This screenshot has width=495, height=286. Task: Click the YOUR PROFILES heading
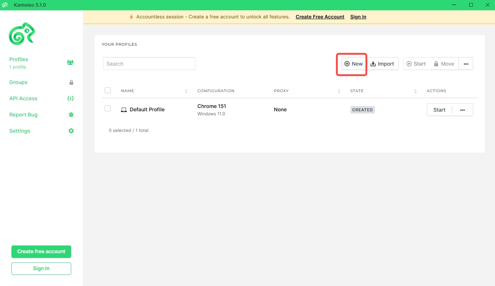click(119, 44)
